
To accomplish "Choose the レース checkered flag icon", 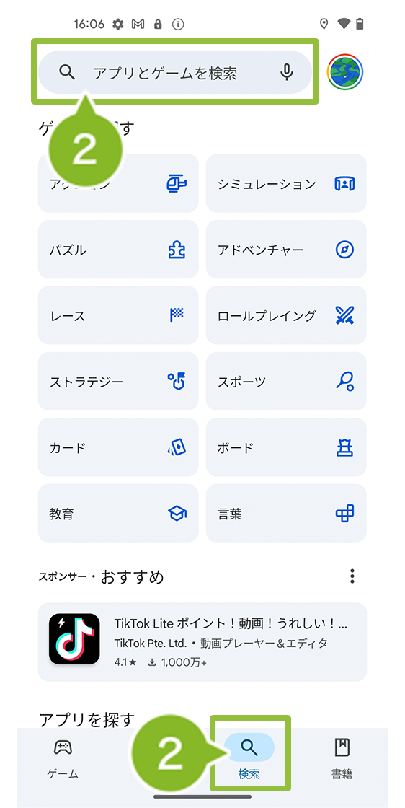I will 177,315.
